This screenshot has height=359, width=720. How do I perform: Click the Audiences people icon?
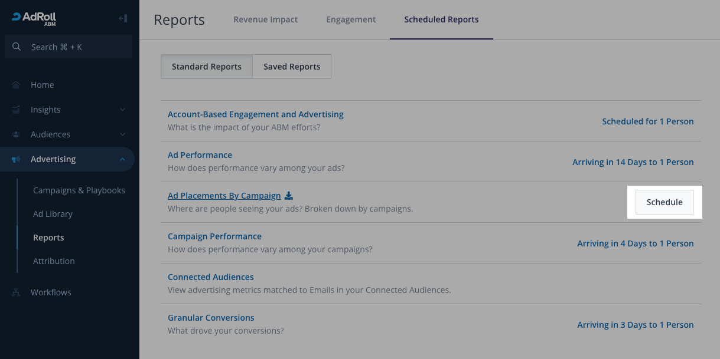tap(16, 134)
